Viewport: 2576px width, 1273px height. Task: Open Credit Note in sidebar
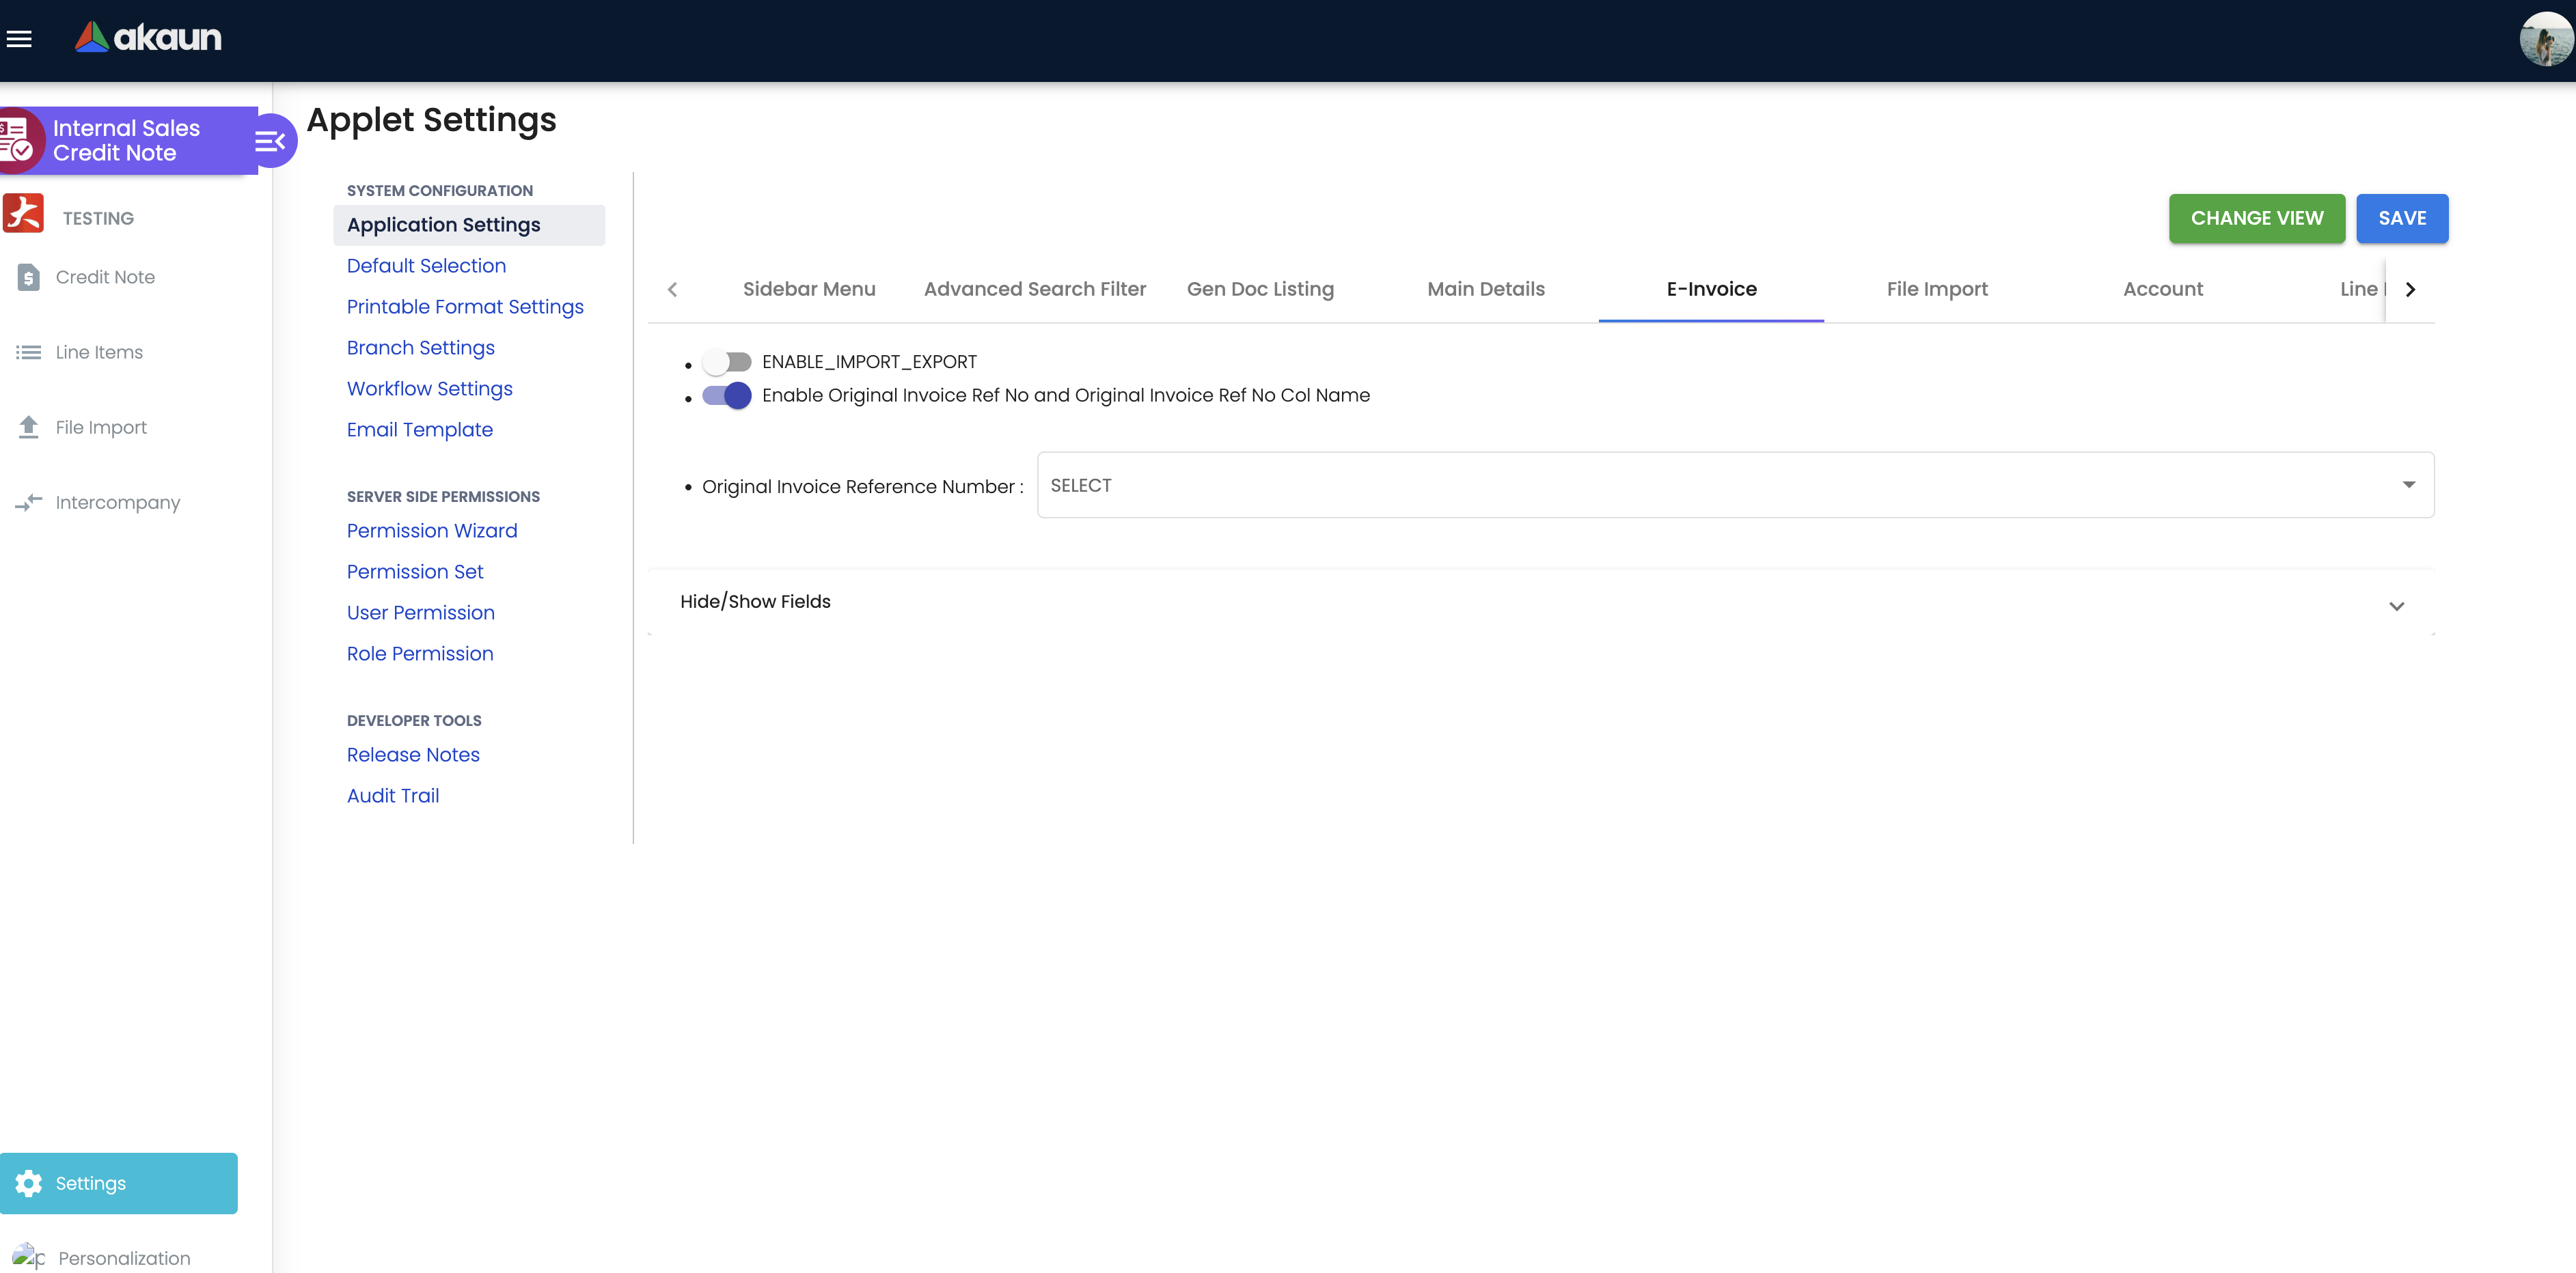105,277
